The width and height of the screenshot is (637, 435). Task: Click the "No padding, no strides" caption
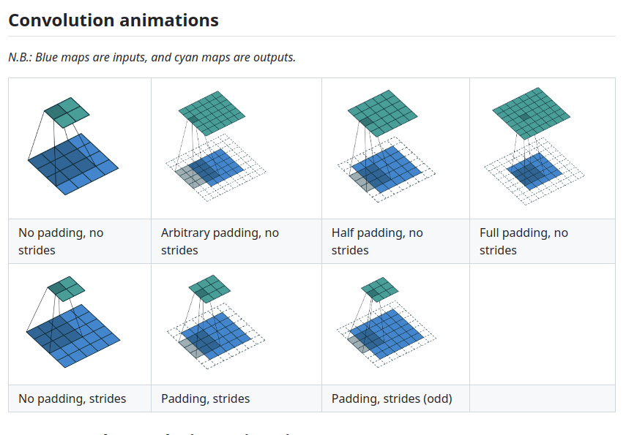coord(61,241)
